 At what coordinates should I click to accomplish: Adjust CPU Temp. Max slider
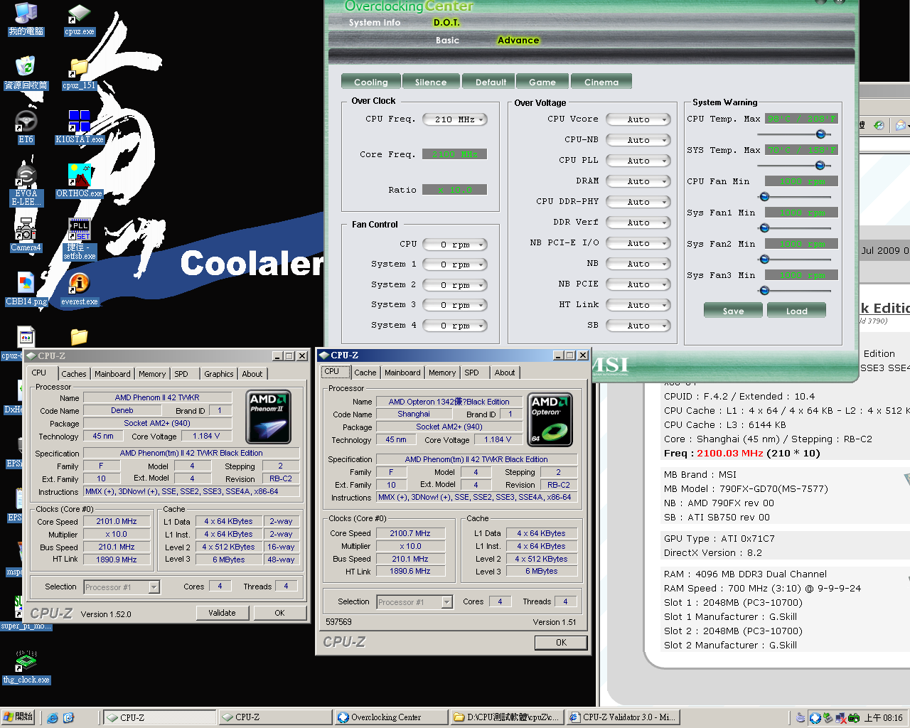click(820, 134)
